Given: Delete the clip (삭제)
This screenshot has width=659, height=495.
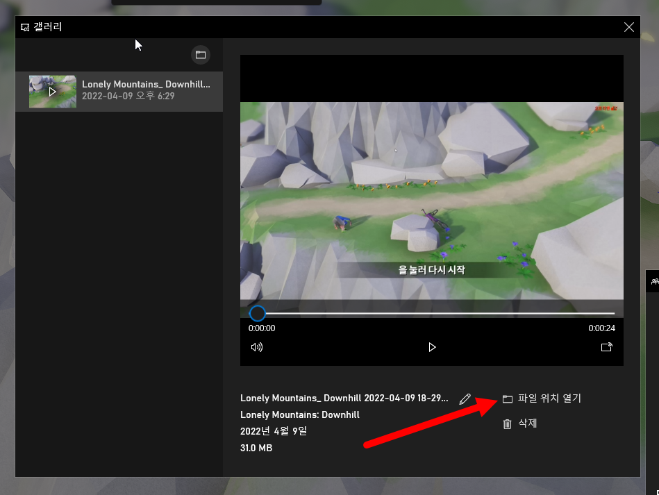Looking at the screenshot, I should tap(520, 423).
